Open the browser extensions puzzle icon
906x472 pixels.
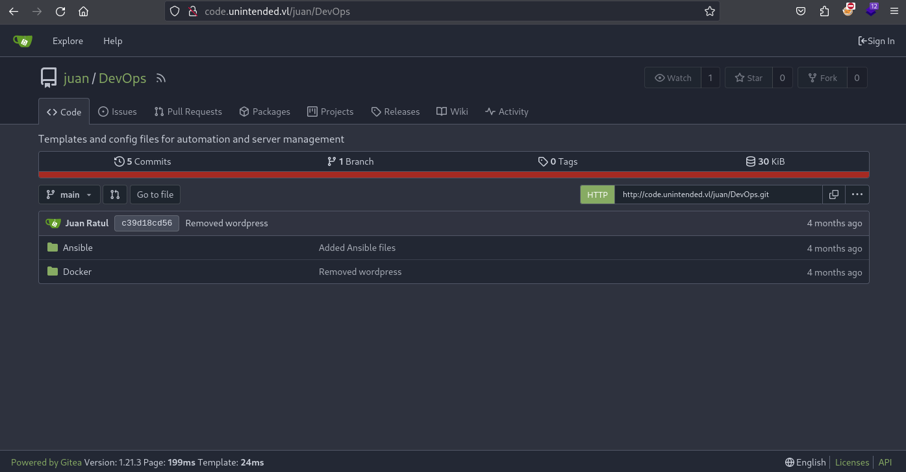pos(824,11)
